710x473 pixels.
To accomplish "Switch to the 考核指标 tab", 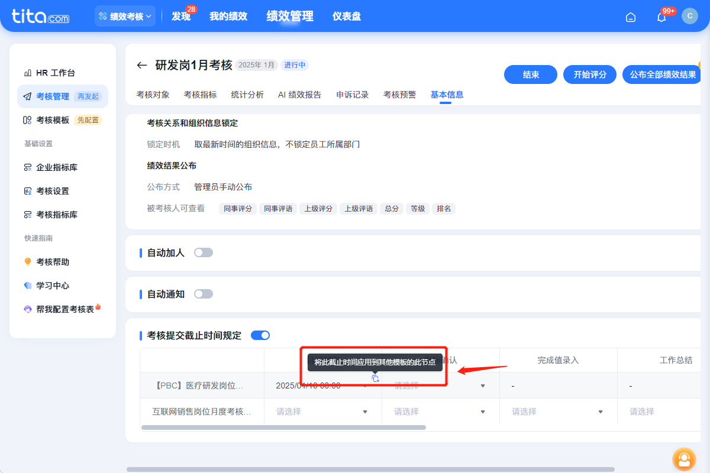I will point(199,95).
